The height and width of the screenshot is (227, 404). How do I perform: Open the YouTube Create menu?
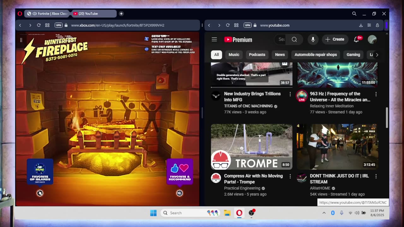point(335,39)
